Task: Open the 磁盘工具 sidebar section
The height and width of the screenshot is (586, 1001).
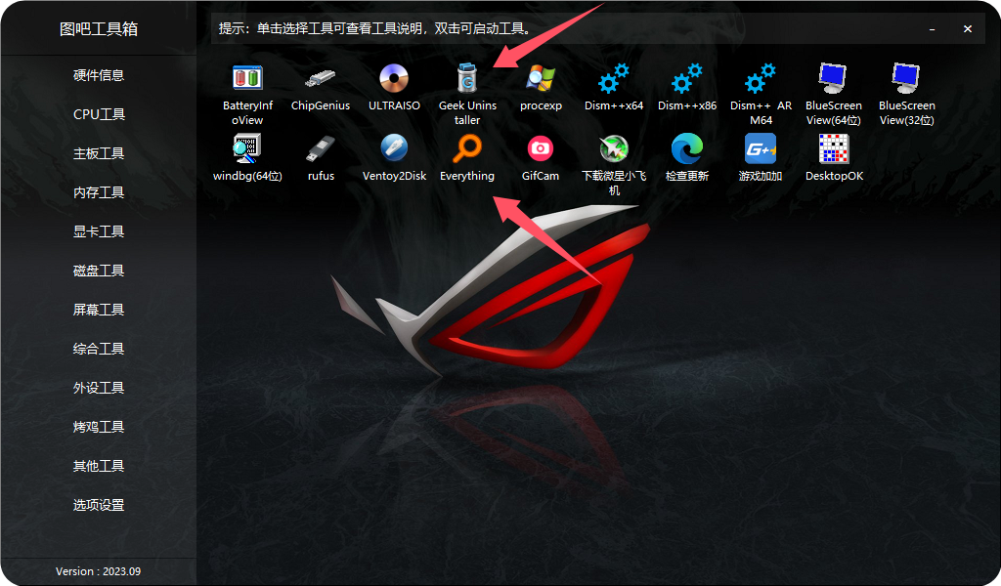Action: click(99, 271)
